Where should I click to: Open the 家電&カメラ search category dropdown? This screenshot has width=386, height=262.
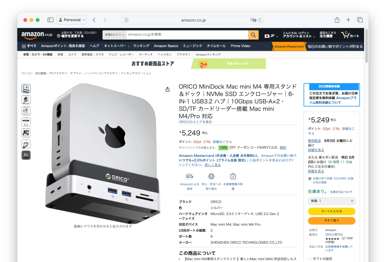(115, 35)
